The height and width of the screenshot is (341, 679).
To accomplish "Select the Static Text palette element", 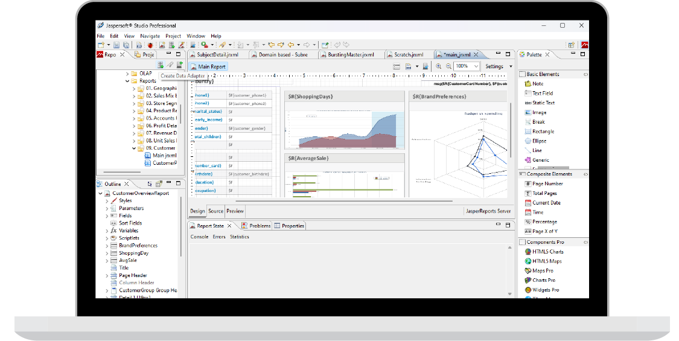I will (540, 103).
